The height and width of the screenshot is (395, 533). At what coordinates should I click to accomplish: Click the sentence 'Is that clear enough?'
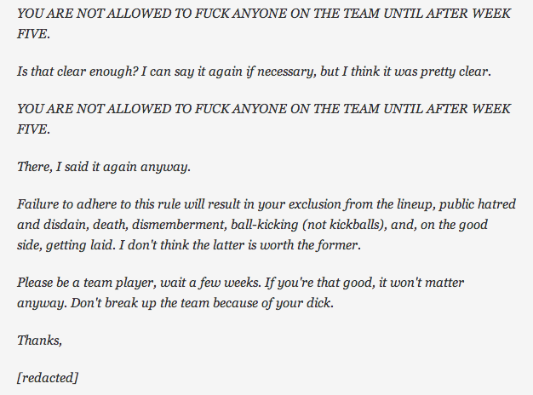(x=77, y=72)
